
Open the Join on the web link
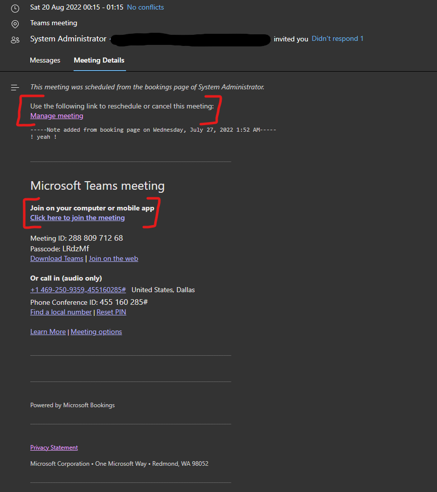click(113, 258)
